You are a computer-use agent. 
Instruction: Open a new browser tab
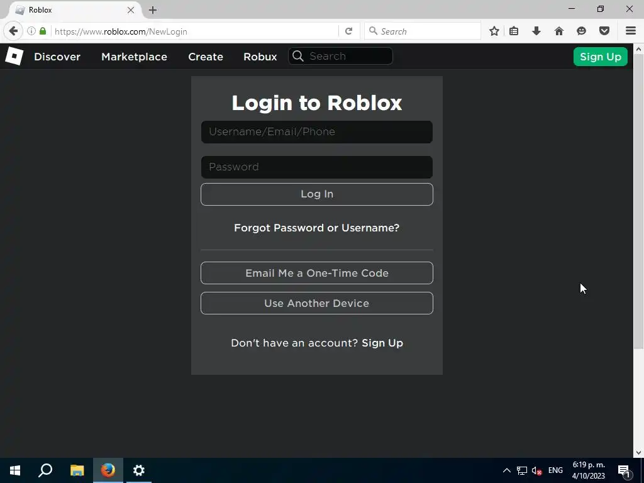click(x=153, y=10)
